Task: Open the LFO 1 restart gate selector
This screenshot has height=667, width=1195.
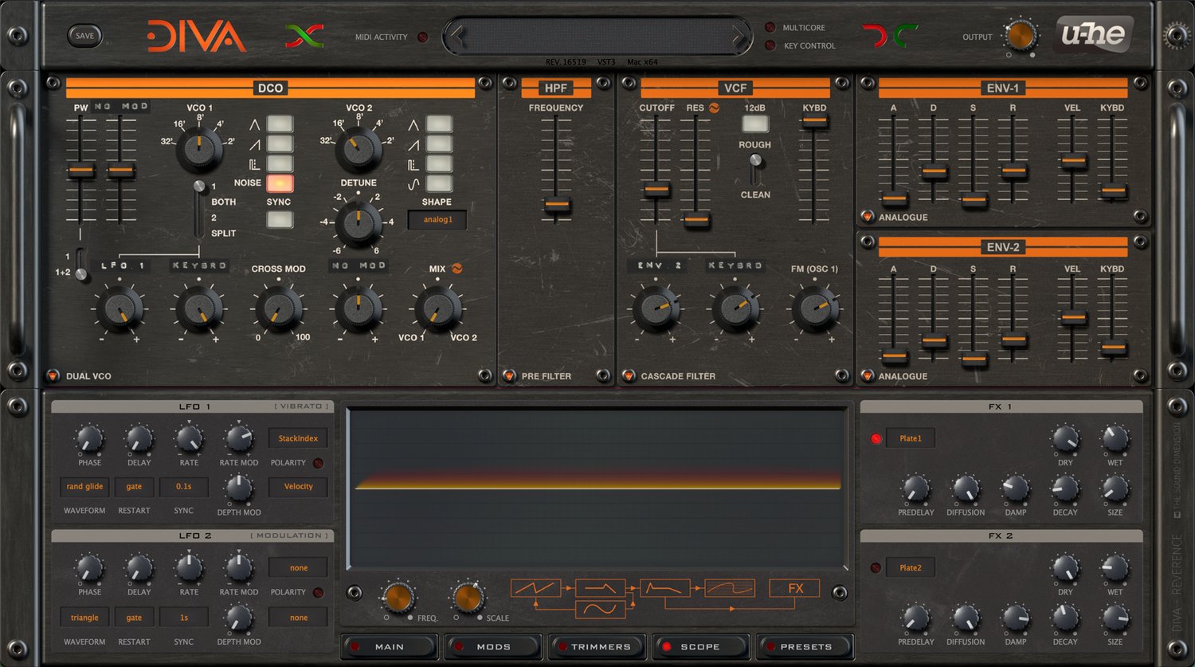Action: 134,487
